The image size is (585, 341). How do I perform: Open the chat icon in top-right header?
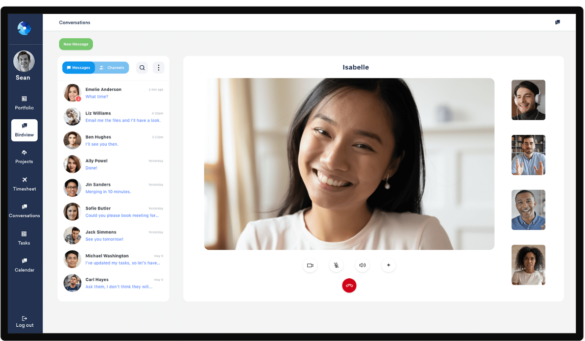point(557,22)
